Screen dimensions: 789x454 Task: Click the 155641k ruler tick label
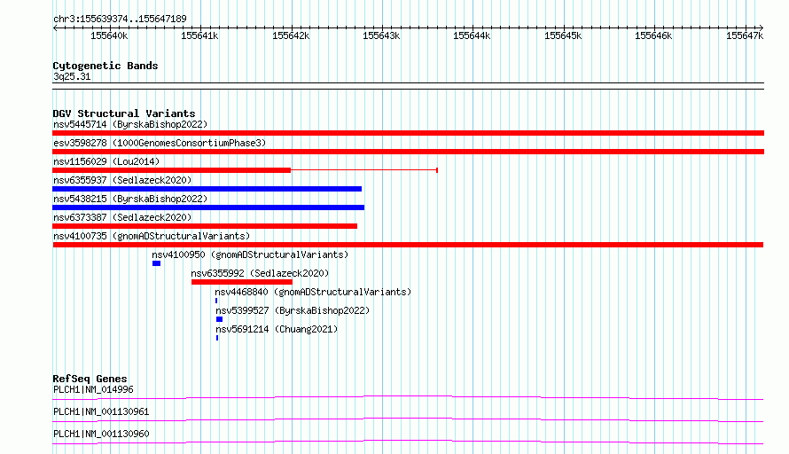point(199,35)
